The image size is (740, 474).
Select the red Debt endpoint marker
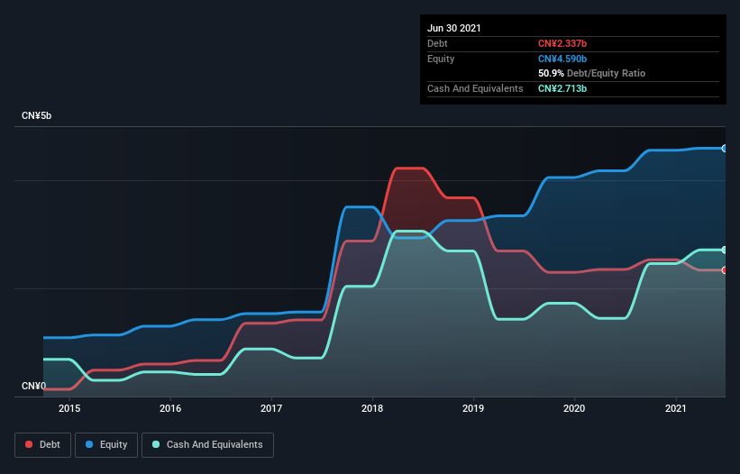(x=725, y=270)
